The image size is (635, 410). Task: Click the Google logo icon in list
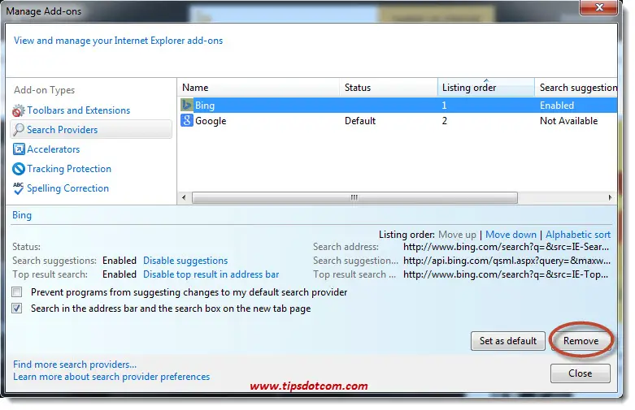(187, 120)
